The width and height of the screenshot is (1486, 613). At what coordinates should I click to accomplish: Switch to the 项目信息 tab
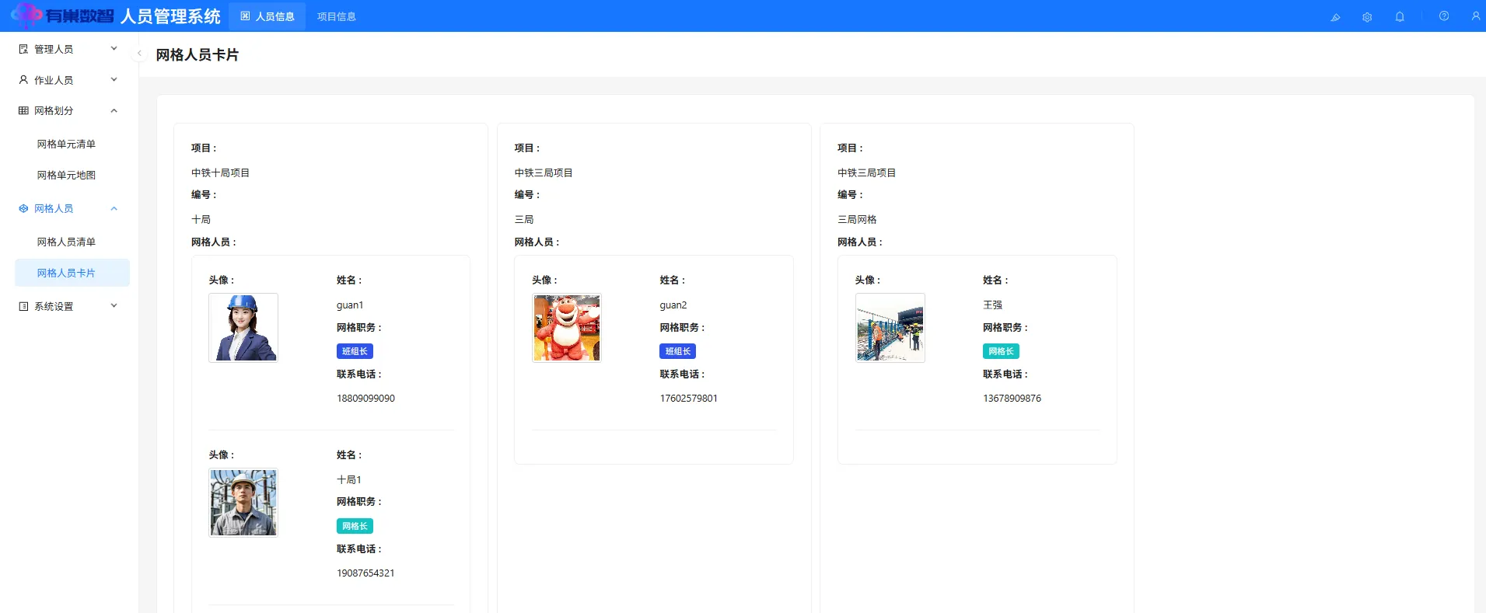(337, 16)
